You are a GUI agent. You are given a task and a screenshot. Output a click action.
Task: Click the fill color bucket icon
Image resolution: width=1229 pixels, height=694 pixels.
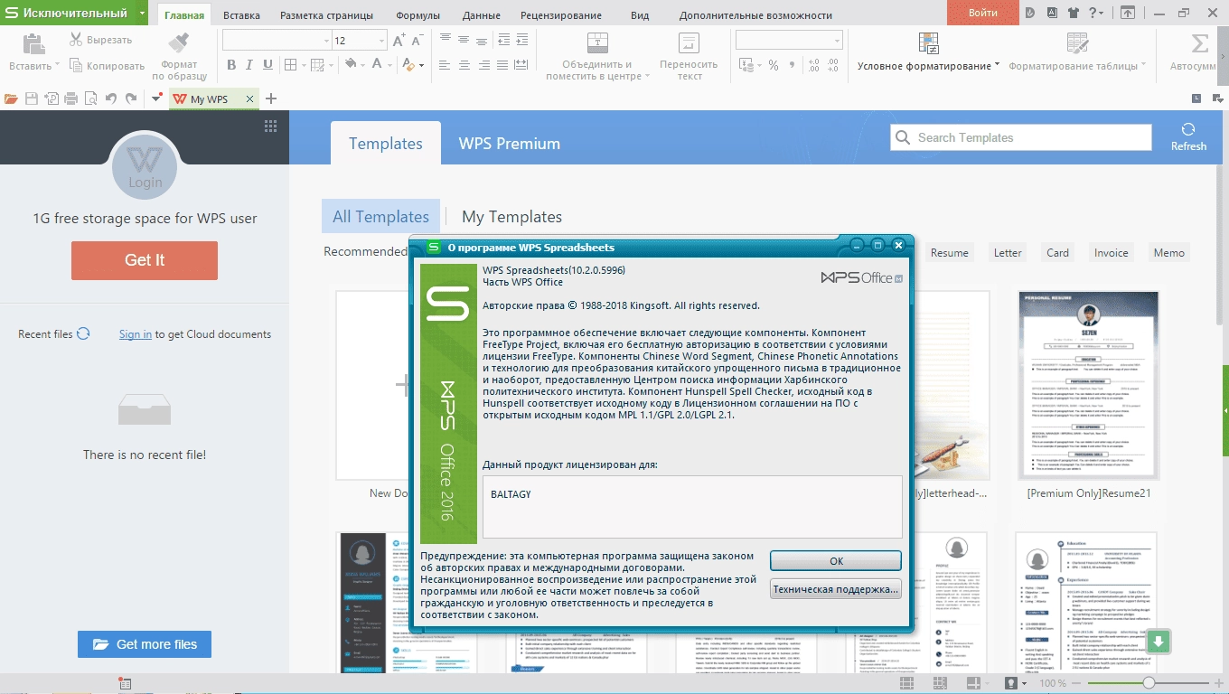[351, 65]
